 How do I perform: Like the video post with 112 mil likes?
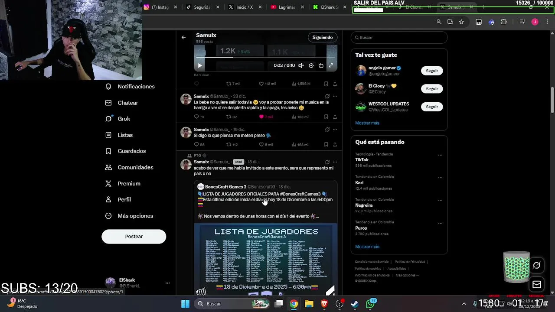point(267,84)
